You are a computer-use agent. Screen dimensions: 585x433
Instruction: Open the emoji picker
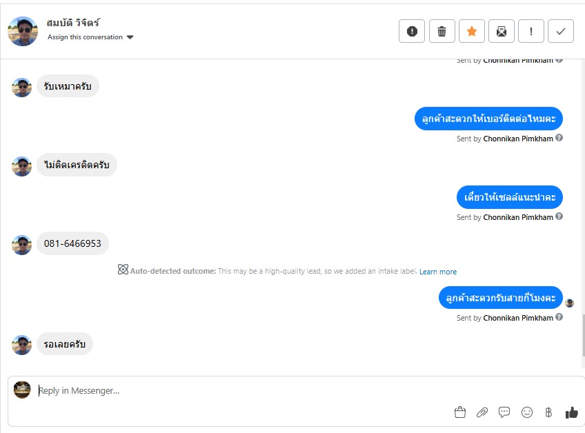tap(527, 412)
